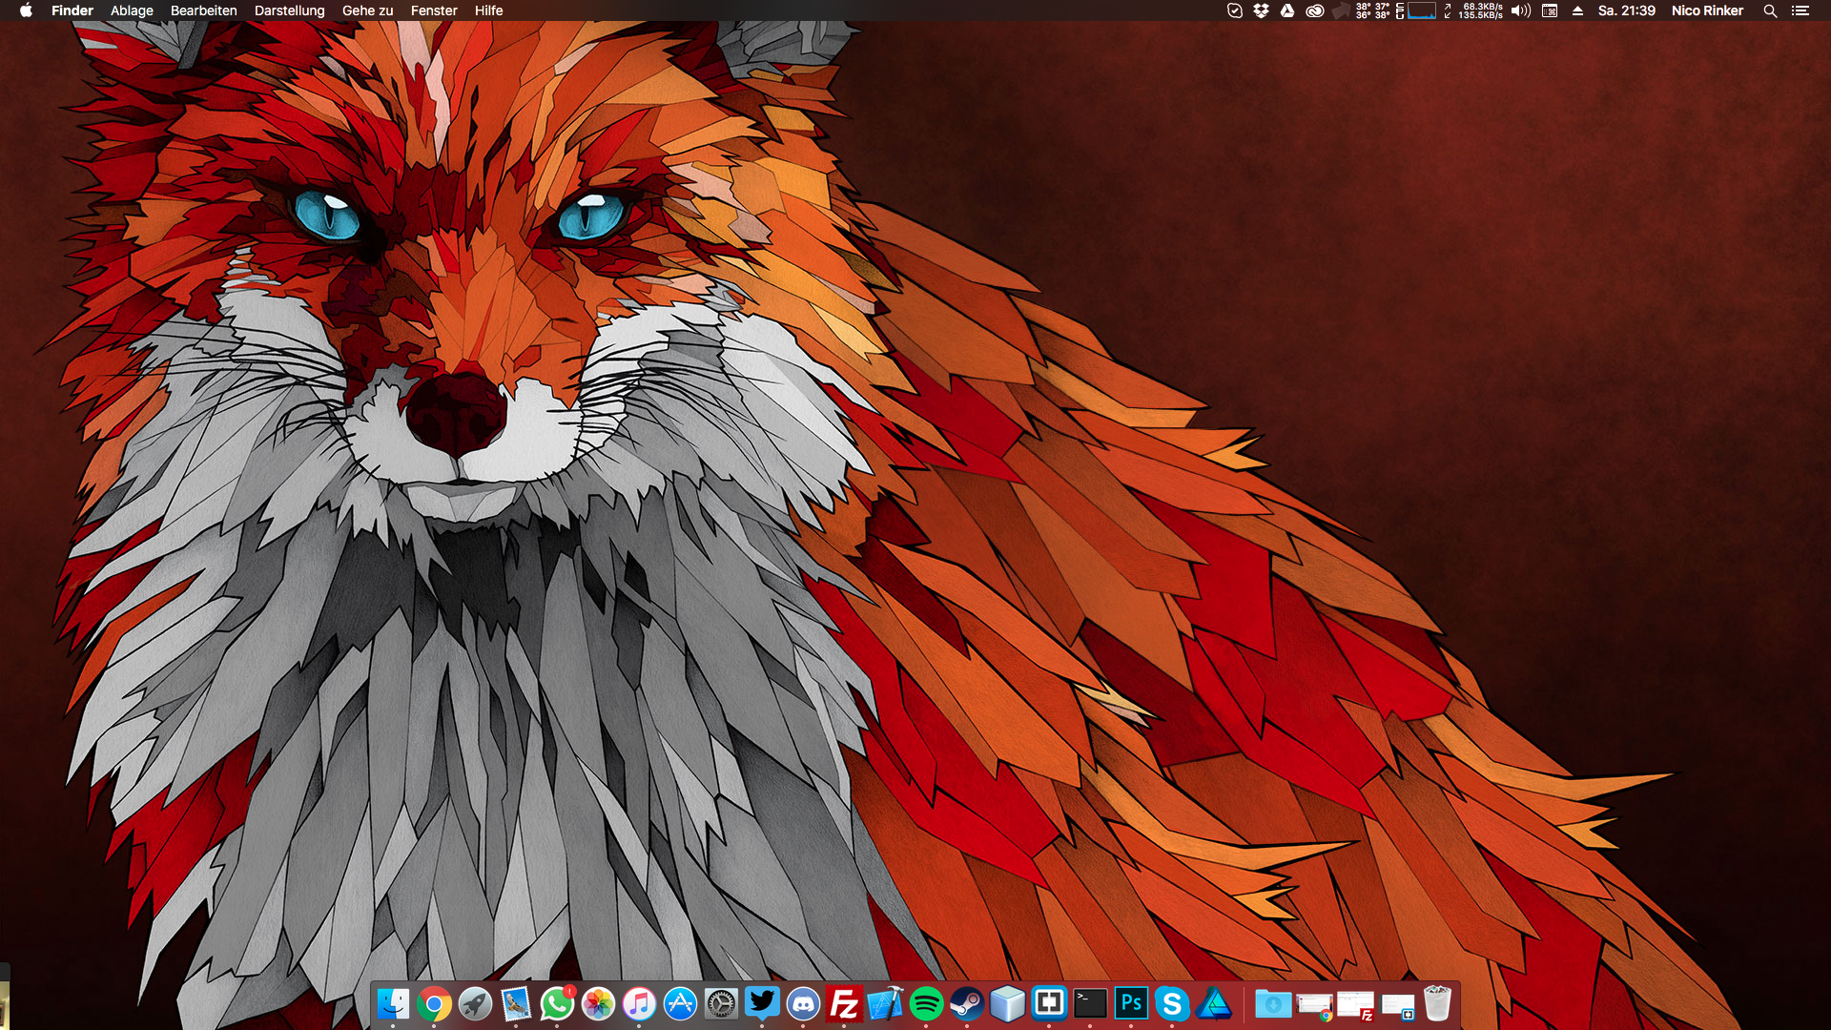
Task: Launch Spotify from the dock
Action: [926, 1003]
